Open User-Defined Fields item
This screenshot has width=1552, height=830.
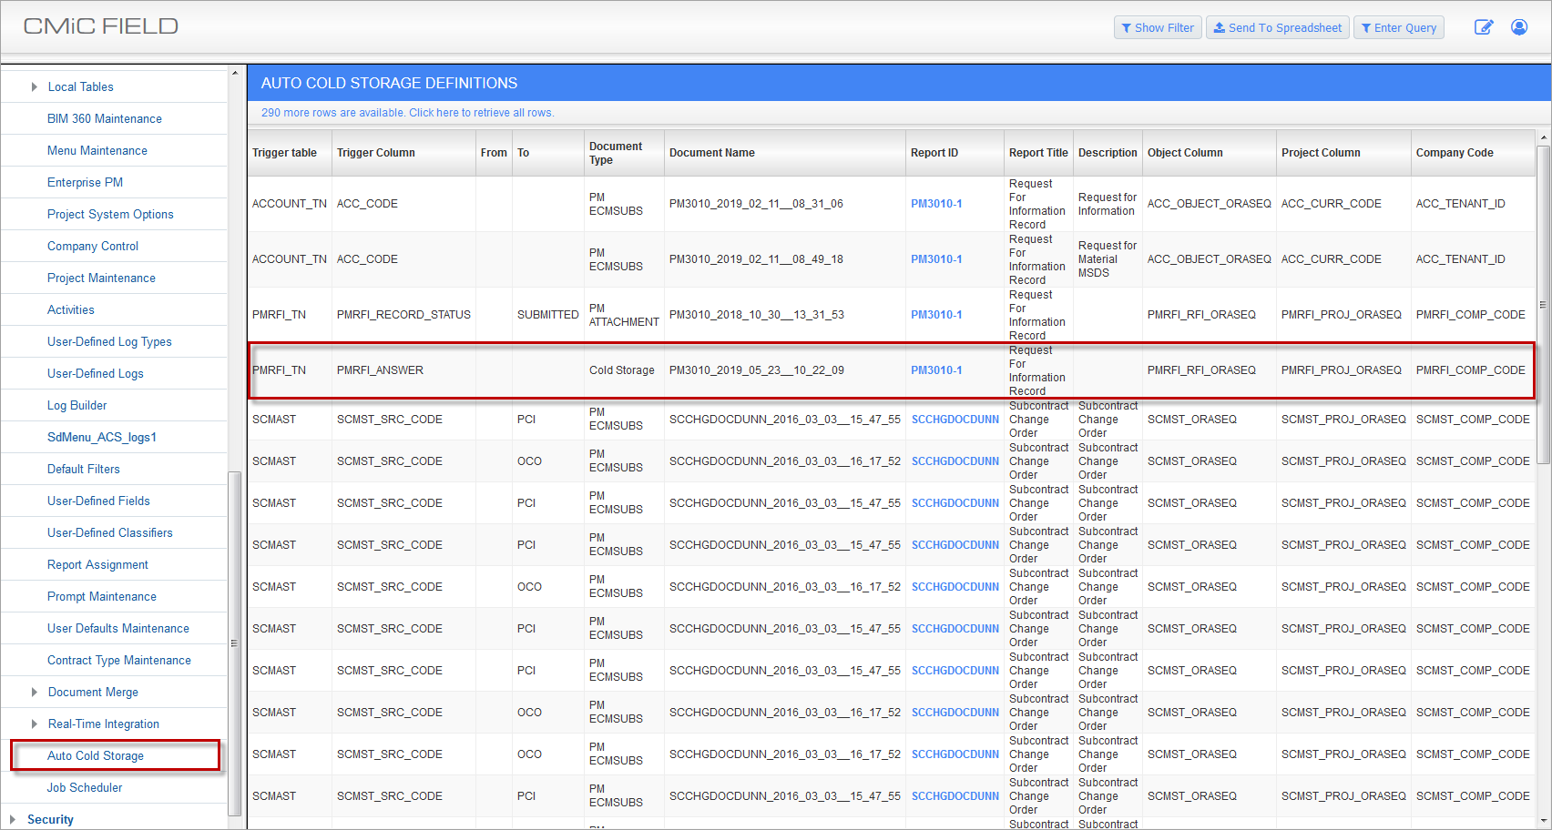(98, 501)
